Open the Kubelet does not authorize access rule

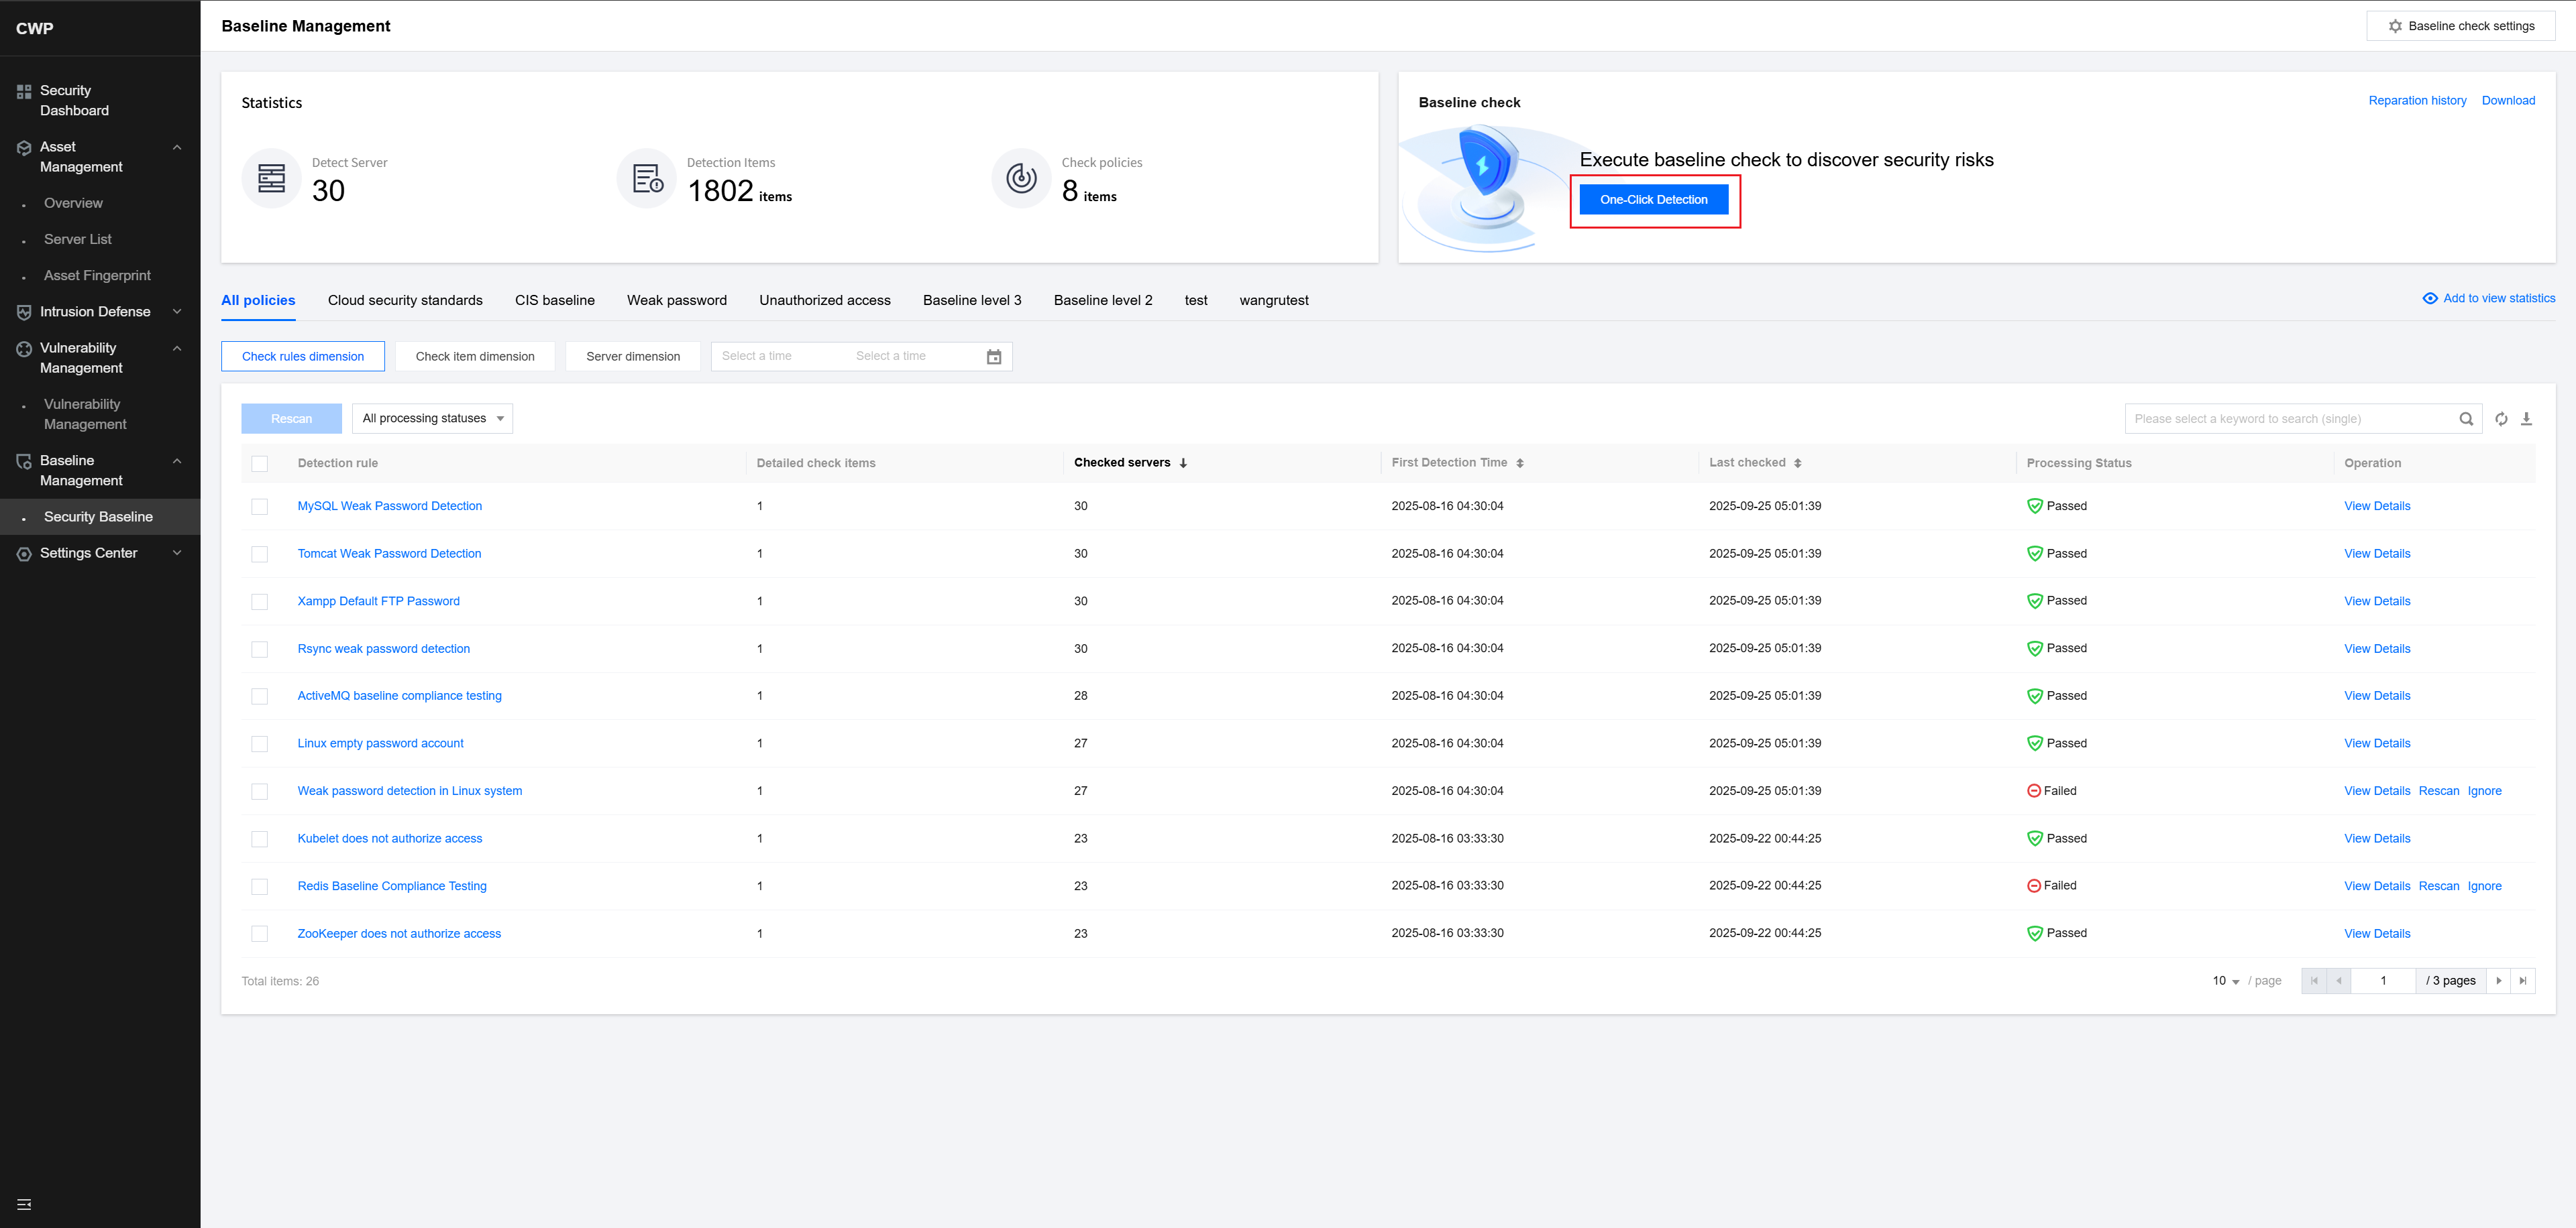click(390, 839)
